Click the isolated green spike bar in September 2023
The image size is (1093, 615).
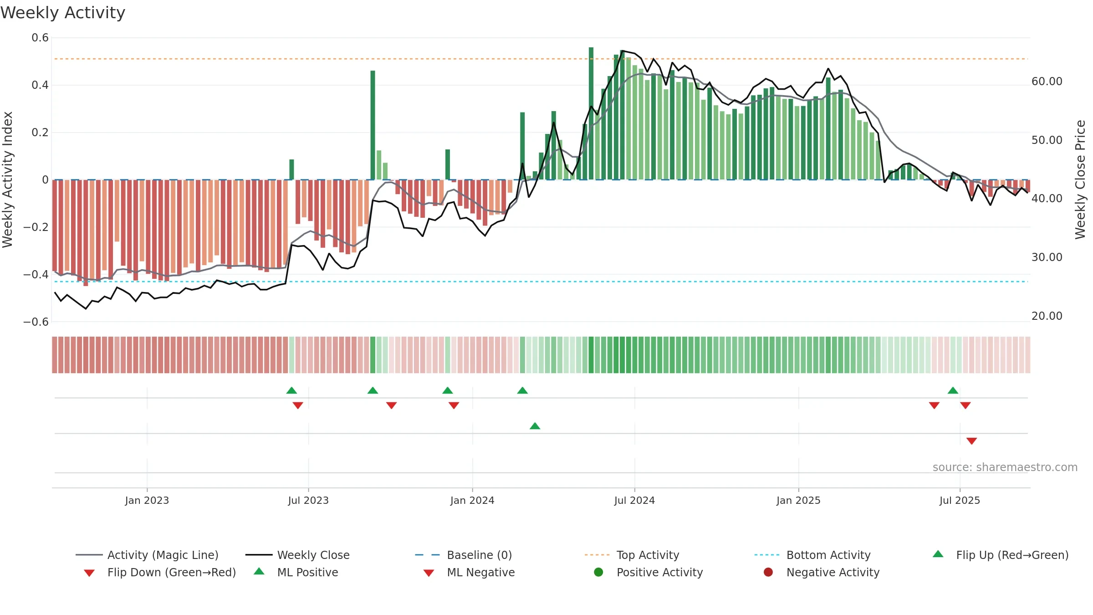[373, 125]
